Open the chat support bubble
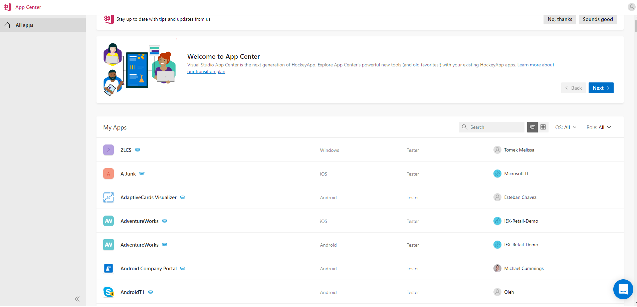The width and height of the screenshot is (637, 307). tap(623, 289)
